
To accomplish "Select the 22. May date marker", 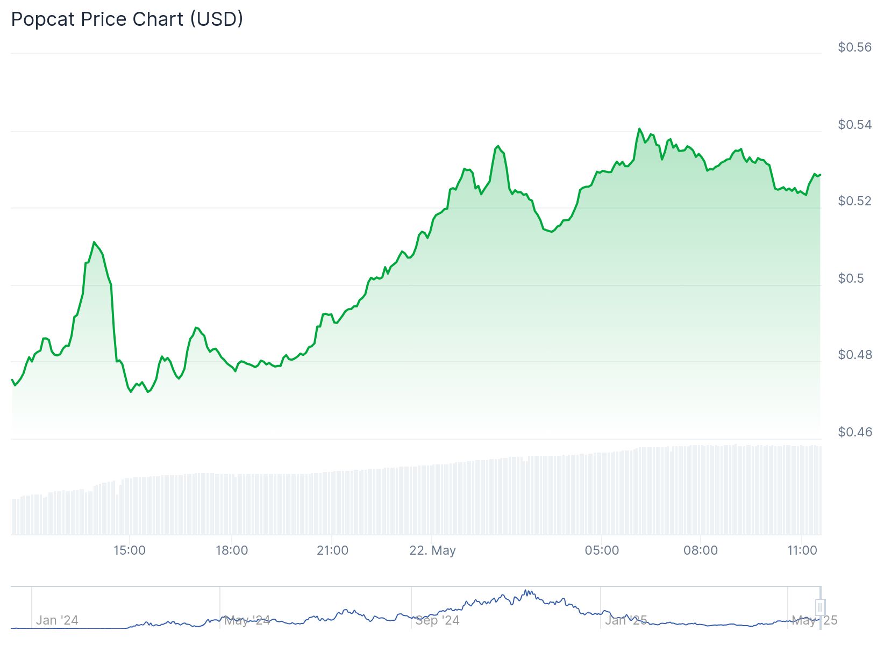I will click(432, 550).
